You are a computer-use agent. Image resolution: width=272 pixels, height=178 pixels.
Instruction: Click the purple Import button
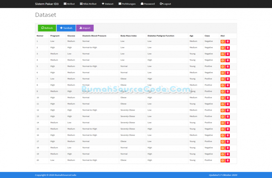[x=85, y=28]
